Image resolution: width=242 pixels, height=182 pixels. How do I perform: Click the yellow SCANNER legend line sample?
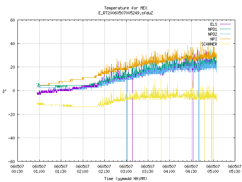225,44
